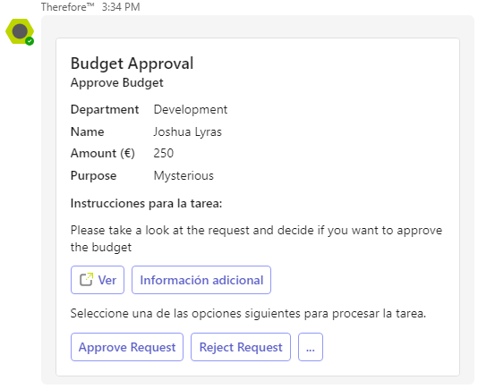The height and width of the screenshot is (389, 478).
Task: Click the Instrucciones para la tarea heading
Action: 146,203
